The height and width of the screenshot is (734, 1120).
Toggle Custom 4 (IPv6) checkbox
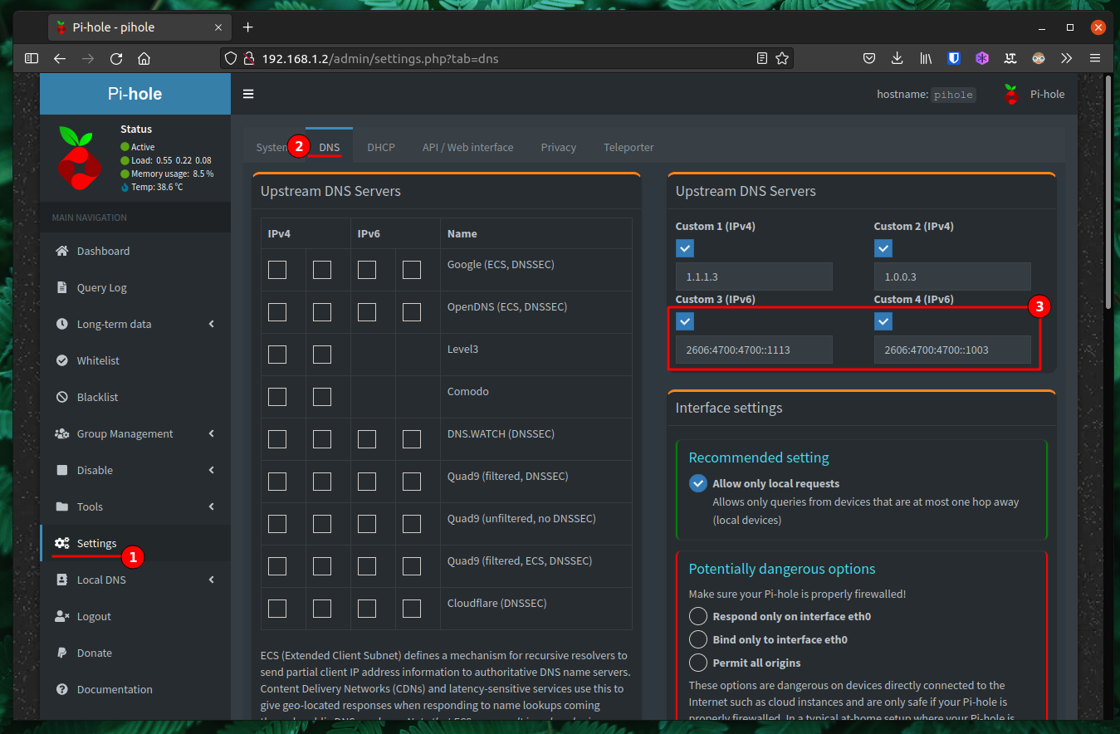883,321
